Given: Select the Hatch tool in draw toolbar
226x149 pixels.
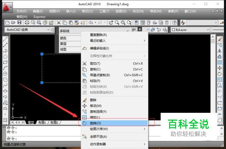Looking at the screenshot, I should click(x=5, y=120).
